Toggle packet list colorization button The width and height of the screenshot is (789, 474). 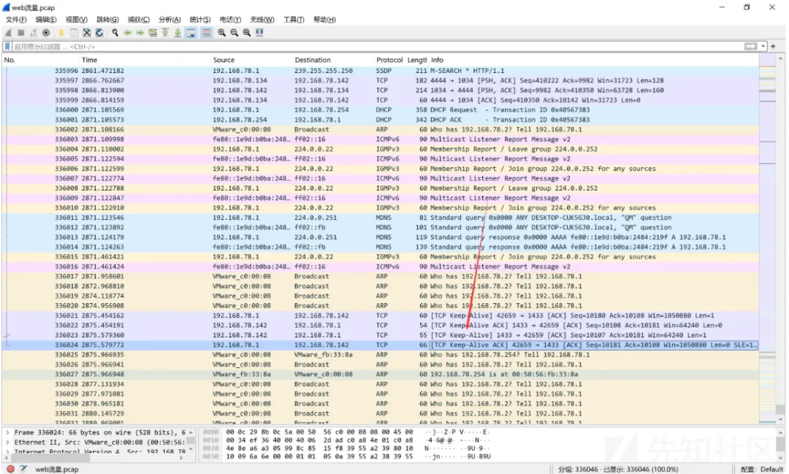pyautogui.click(x=206, y=33)
